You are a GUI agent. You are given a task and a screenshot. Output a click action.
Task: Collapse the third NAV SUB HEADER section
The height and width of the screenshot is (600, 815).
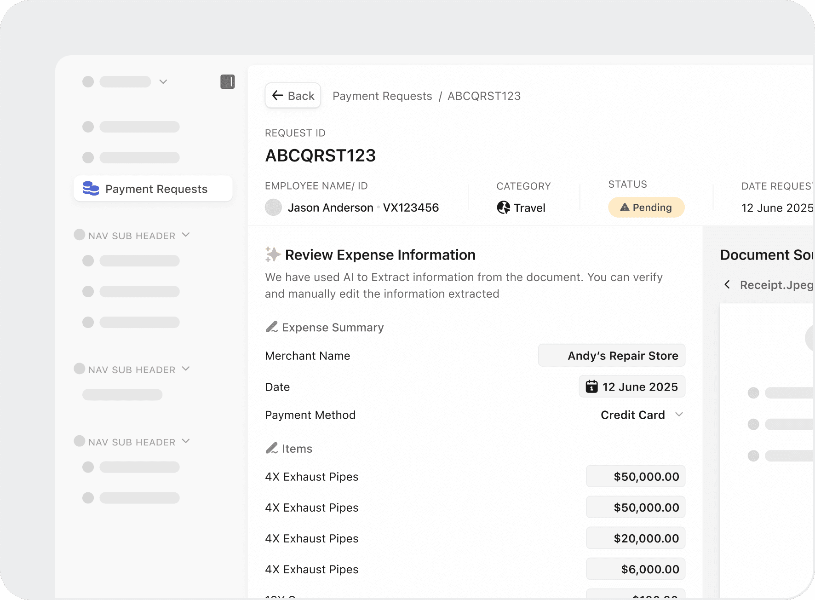(x=186, y=441)
